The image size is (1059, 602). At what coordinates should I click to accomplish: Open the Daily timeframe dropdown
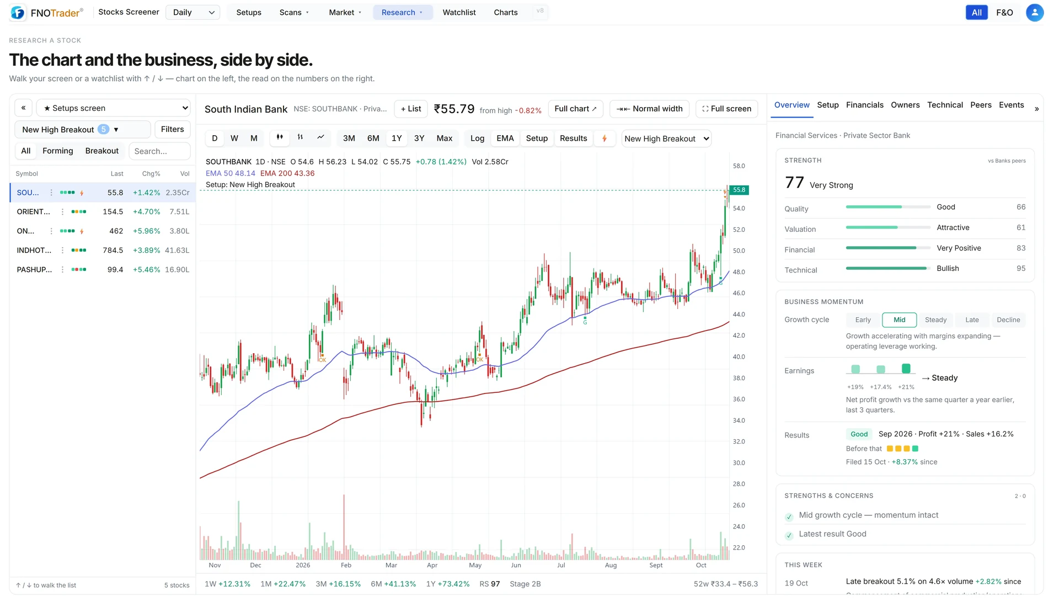coord(192,13)
